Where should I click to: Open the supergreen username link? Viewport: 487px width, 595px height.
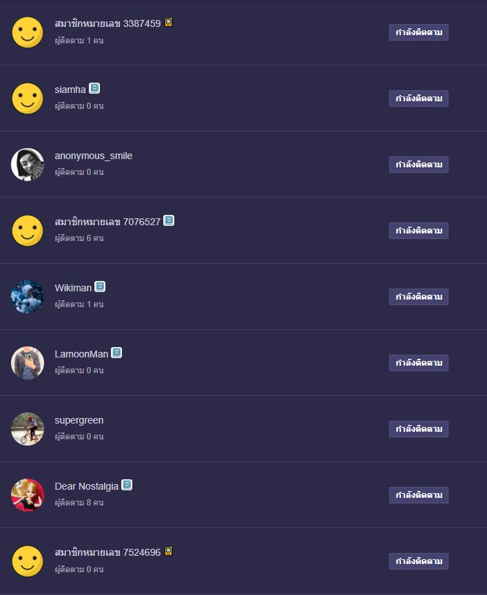[79, 421]
